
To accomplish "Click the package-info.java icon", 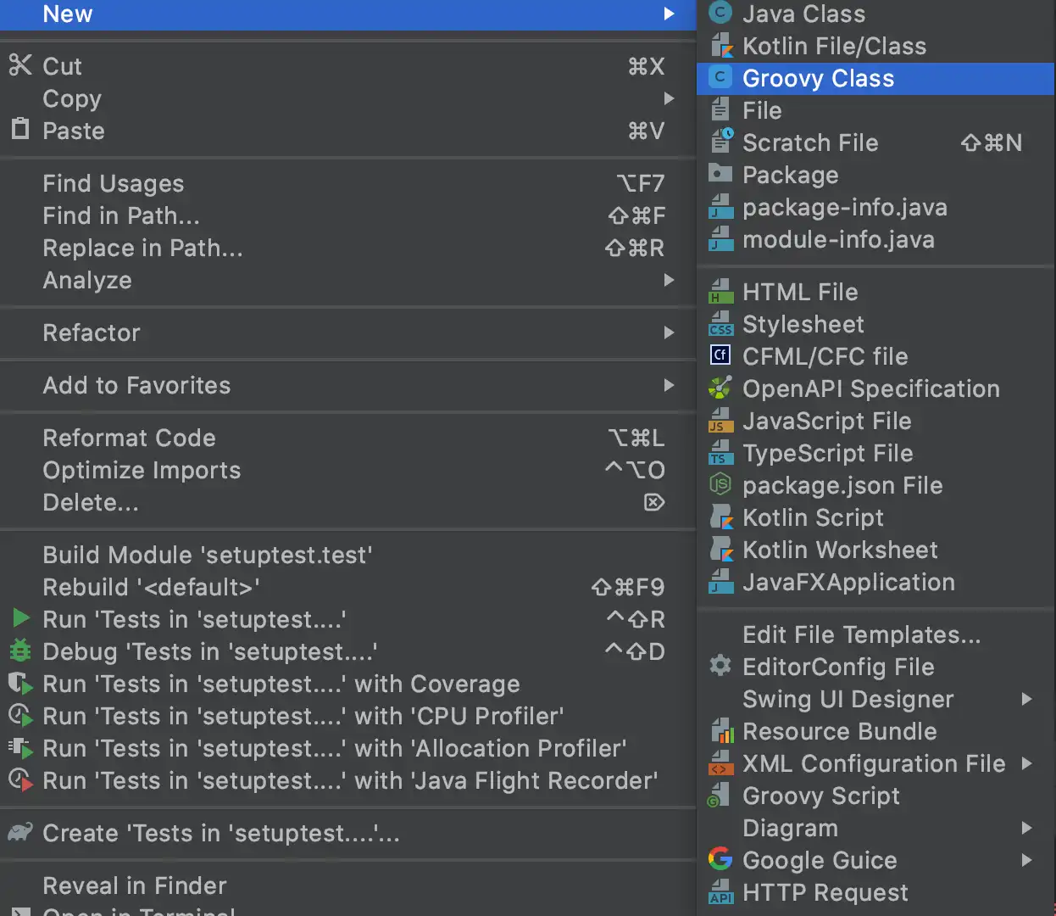I will (x=720, y=207).
